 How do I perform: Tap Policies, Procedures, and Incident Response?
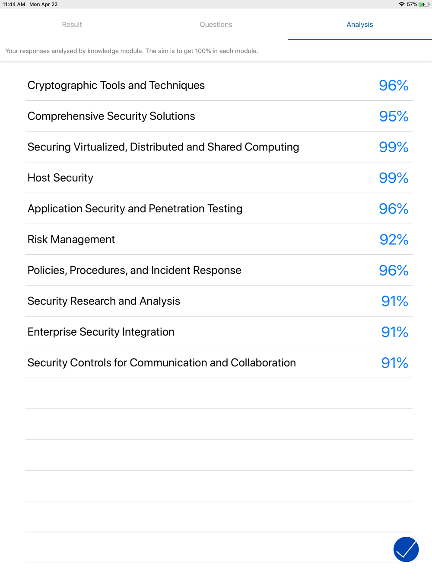pyautogui.click(x=134, y=270)
